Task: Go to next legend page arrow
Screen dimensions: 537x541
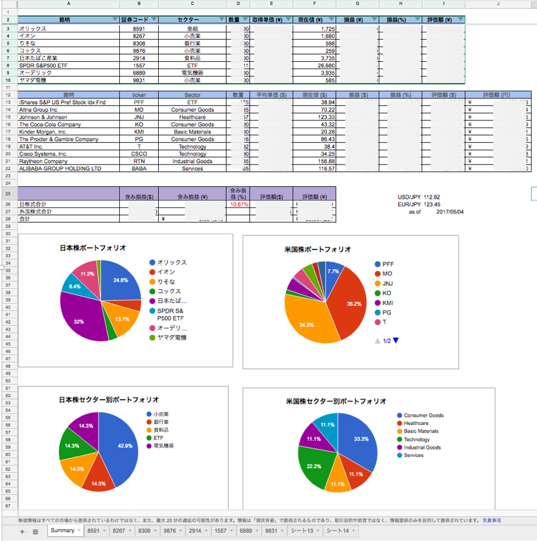Action: point(396,341)
